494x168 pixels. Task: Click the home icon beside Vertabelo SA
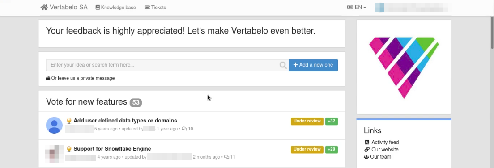[x=44, y=7]
